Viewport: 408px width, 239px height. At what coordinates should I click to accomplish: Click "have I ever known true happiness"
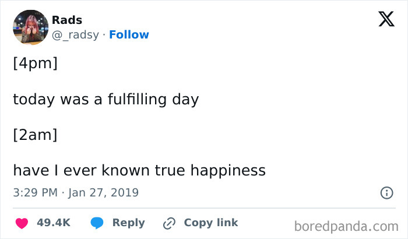pos(139,171)
